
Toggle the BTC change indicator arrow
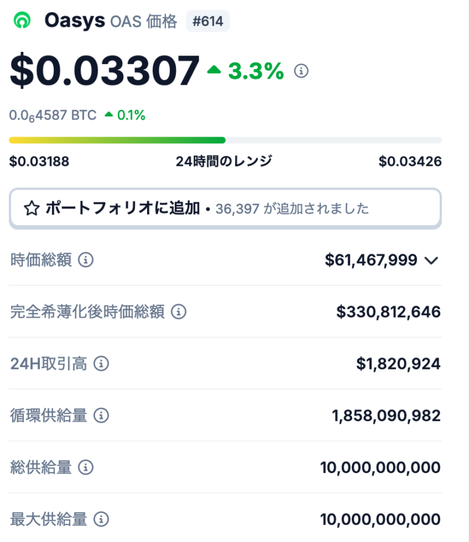click(x=107, y=115)
